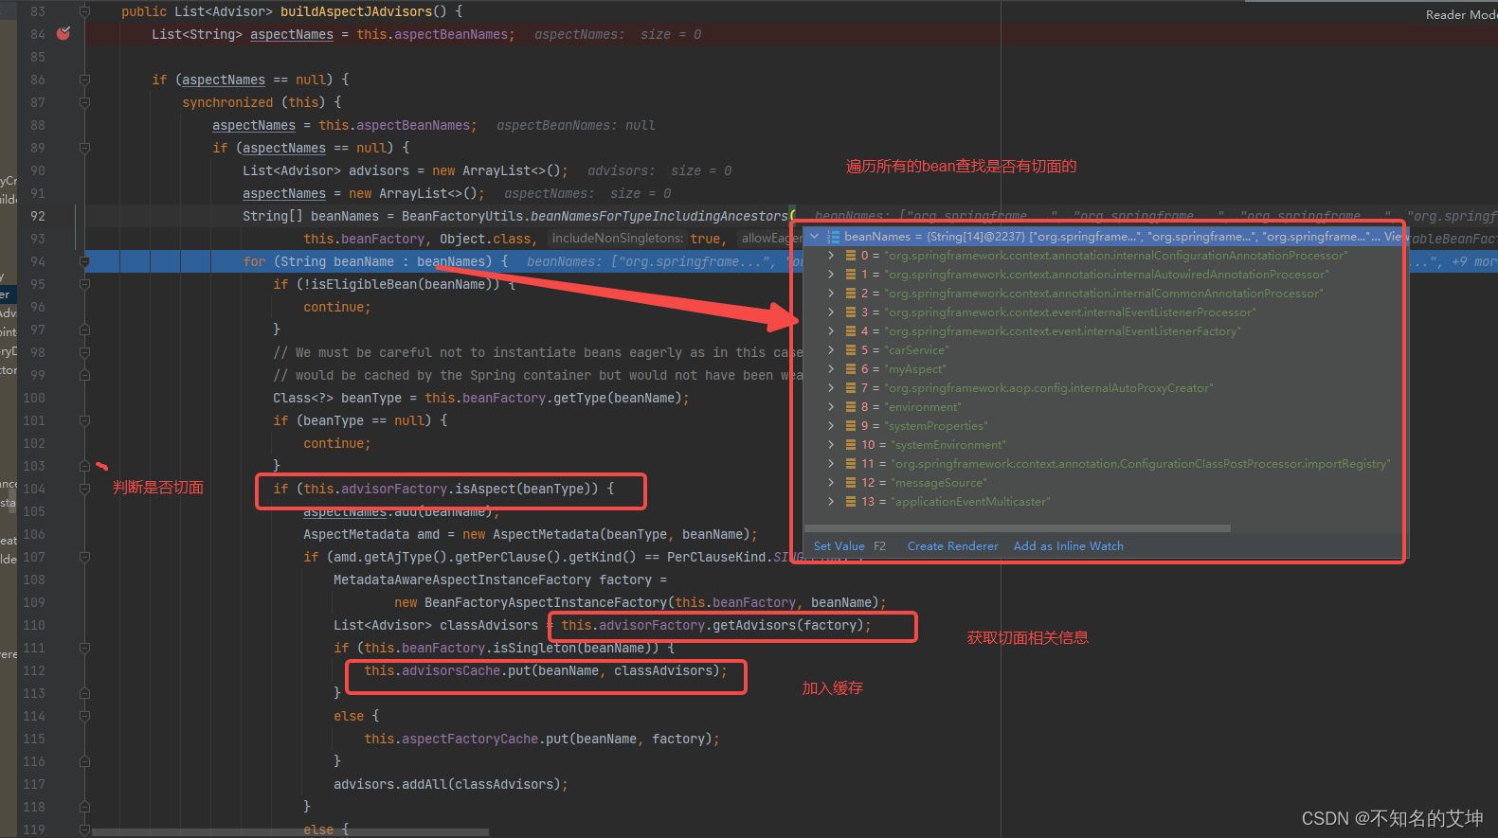Viewport: 1498px width, 838px height.
Task: Collapse the isSingleton if fold on line 111
Action: pos(84,648)
